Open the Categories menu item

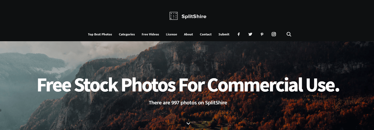[x=127, y=34]
